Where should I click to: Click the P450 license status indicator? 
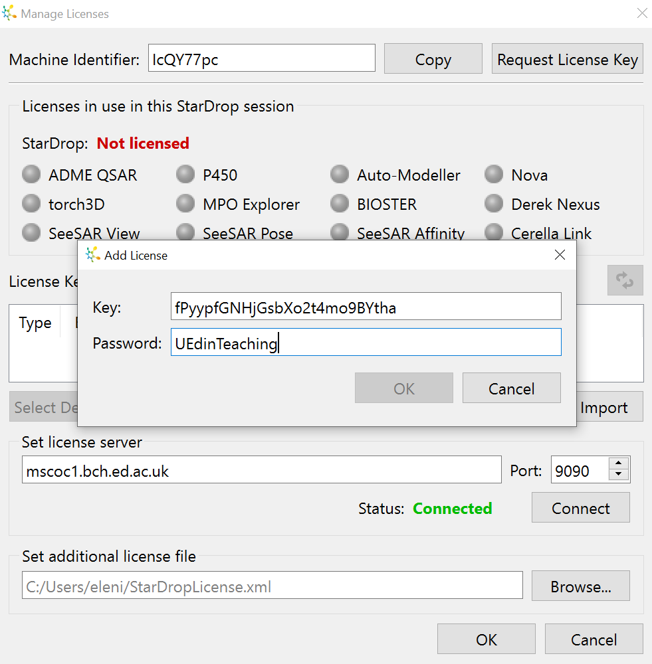click(x=185, y=174)
